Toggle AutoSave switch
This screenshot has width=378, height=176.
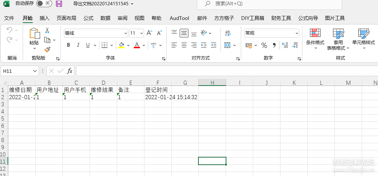(44, 4)
